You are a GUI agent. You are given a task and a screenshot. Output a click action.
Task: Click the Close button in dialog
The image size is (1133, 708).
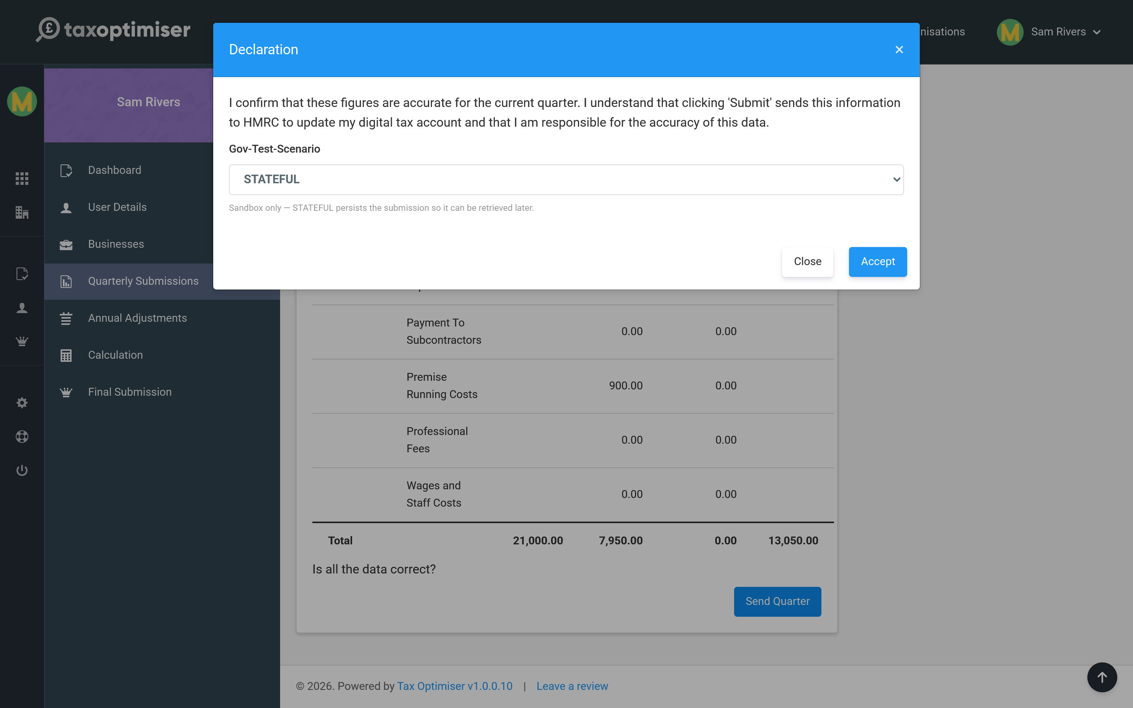[x=807, y=262]
